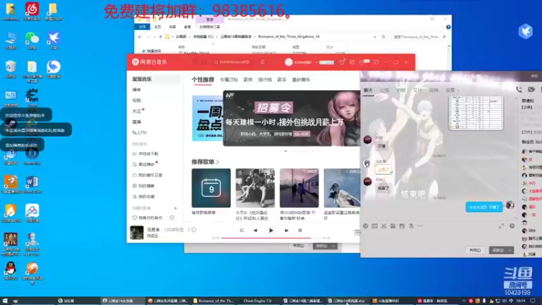The height and width of the screenshot is (305, 542).
Task: Switch to Files tab in QQ group
Action: click(417, 90)
